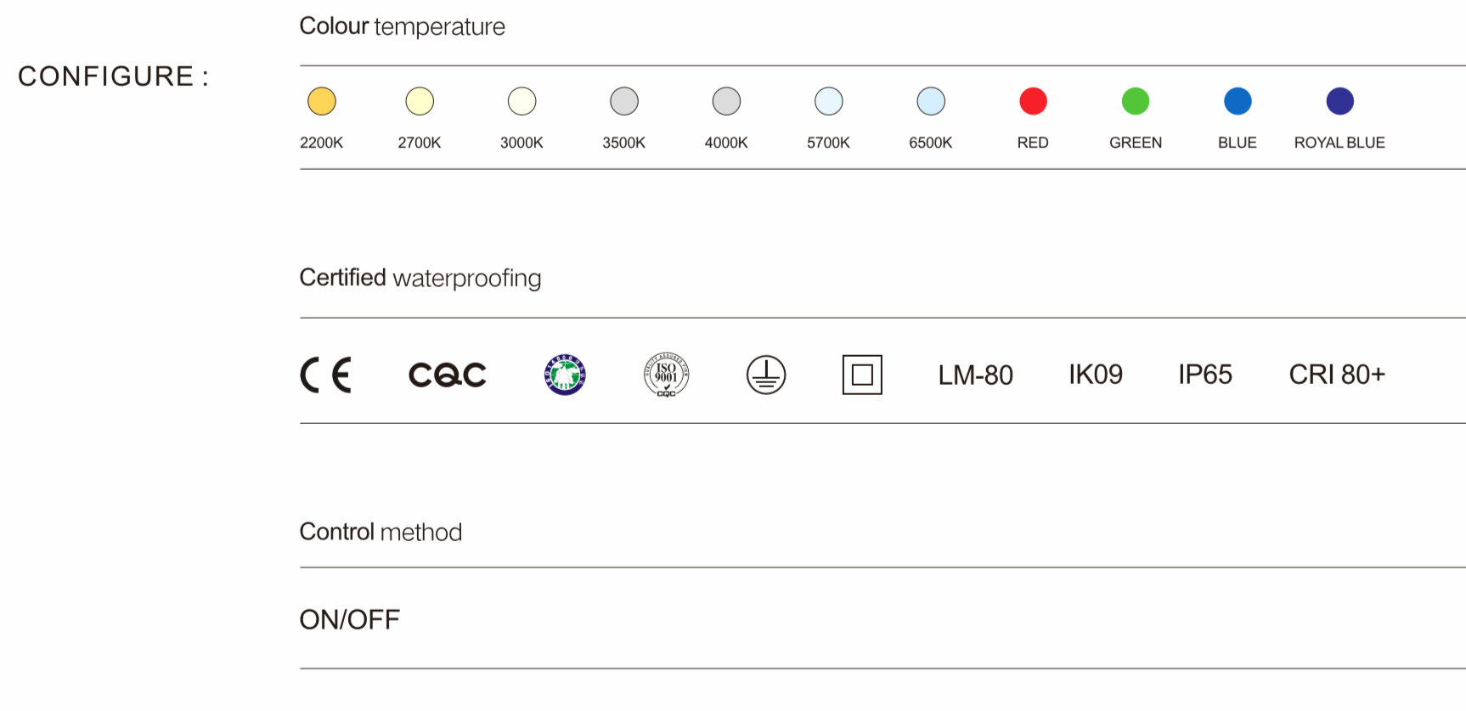This screenshot has width=1466, height=711.
Task: Pick the 3000K colour temperature circle
Action: pos(522,101)
